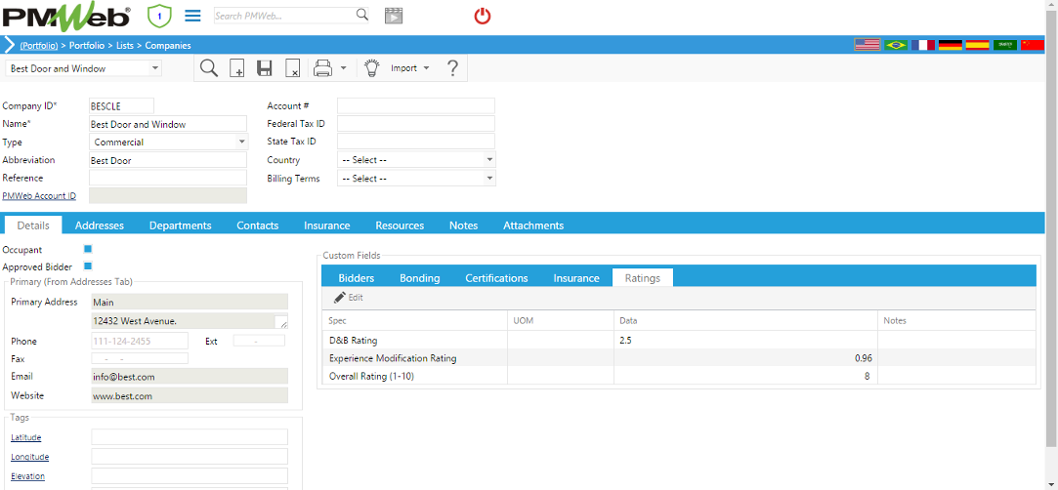Expand the navigation chevron beside the breadcrumb
The width and height of the screenshot is (1058, 490).
pos(10,45)
